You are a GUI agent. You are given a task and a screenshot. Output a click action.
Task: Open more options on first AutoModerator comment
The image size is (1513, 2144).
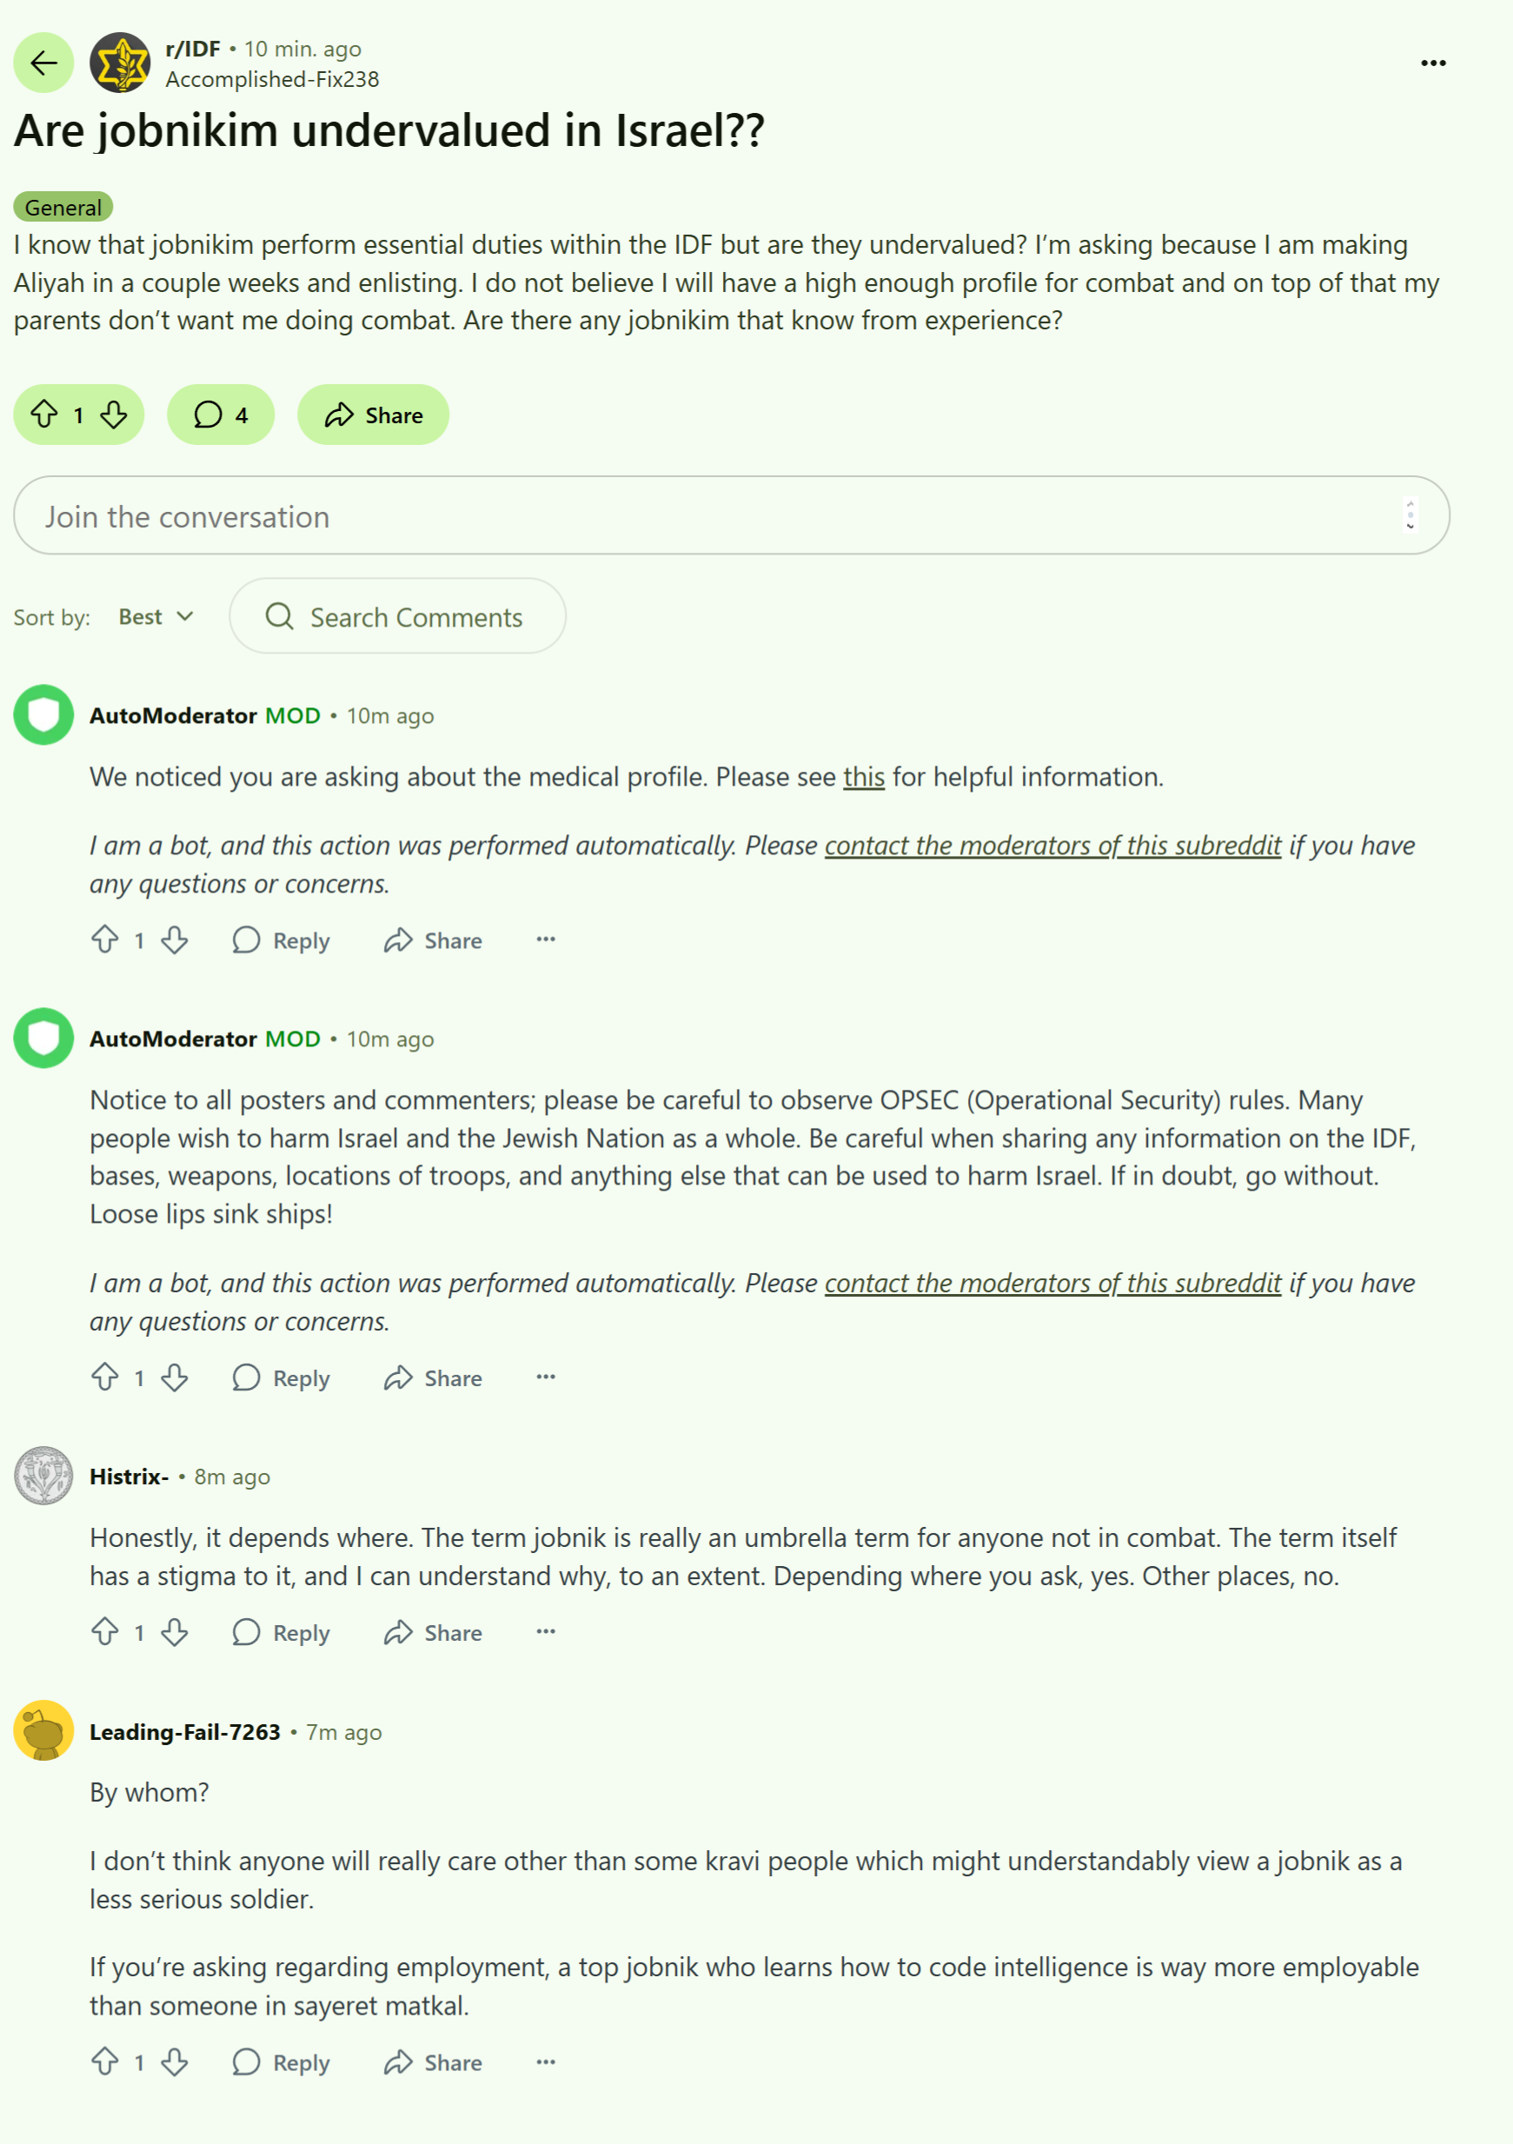(x=546, y=939)
